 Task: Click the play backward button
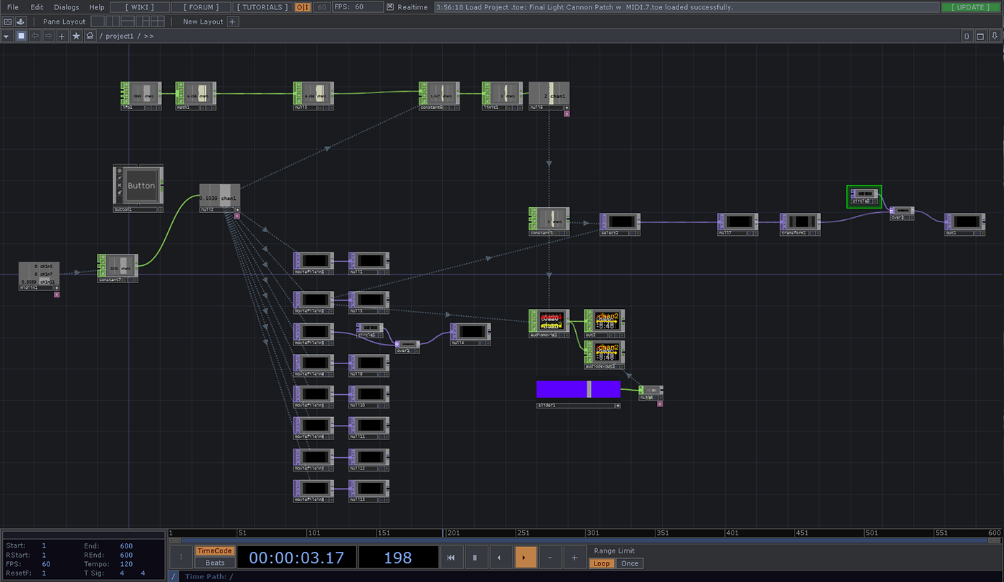point(500,557)
